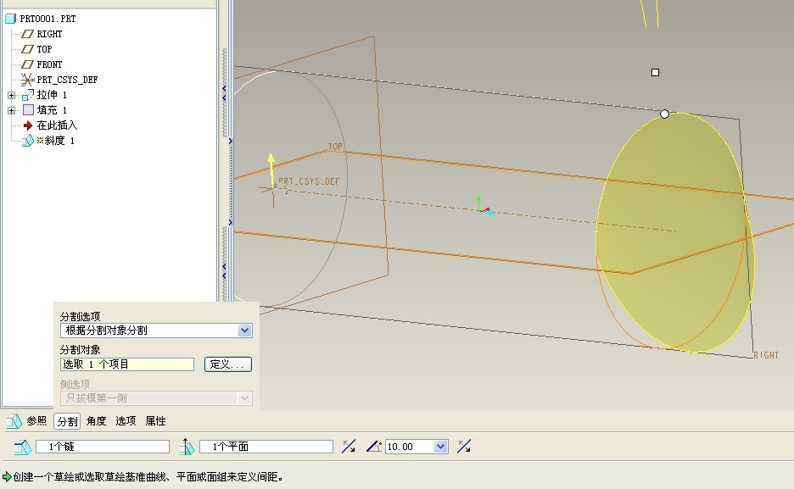This screenshot has width=794, height=489.
Task: Click the draft angle value field 10.00
Action: pyautogui.click(x=411, y=447)
